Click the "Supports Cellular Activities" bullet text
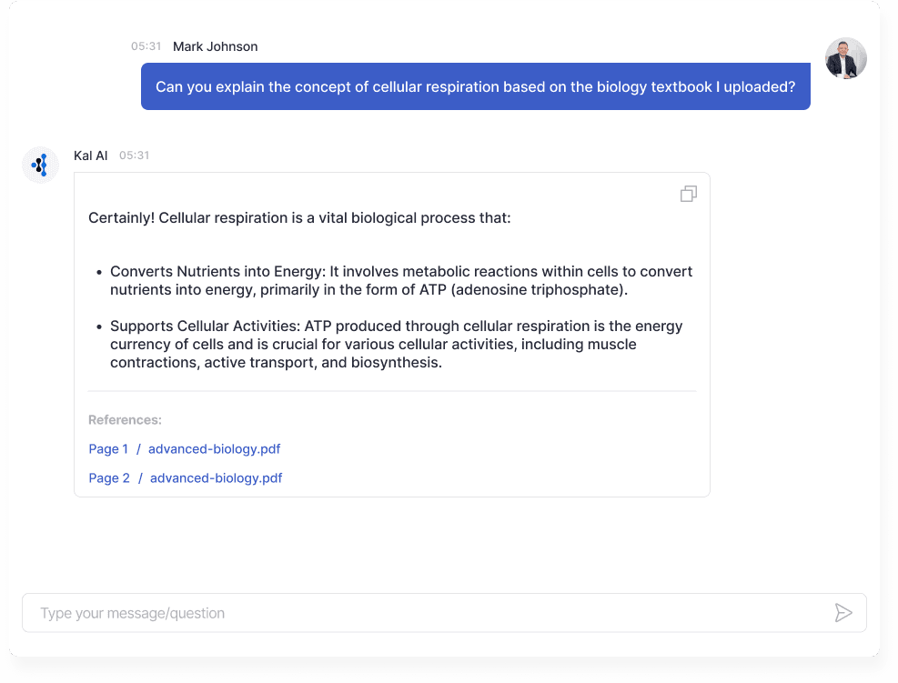 point(397,344)
